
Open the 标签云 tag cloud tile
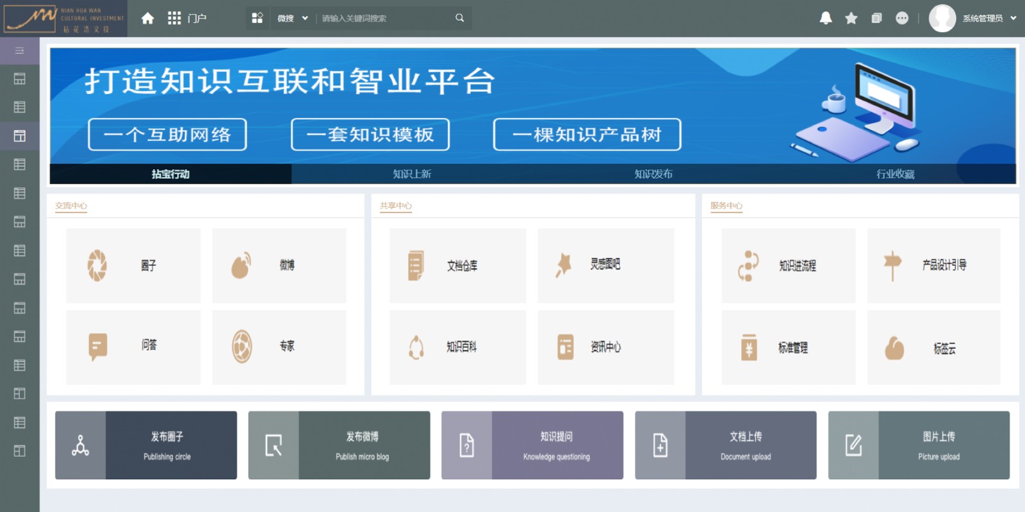click(934, 347)
